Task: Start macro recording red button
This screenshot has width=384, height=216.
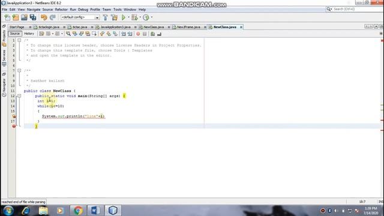Action: (138, 34)
